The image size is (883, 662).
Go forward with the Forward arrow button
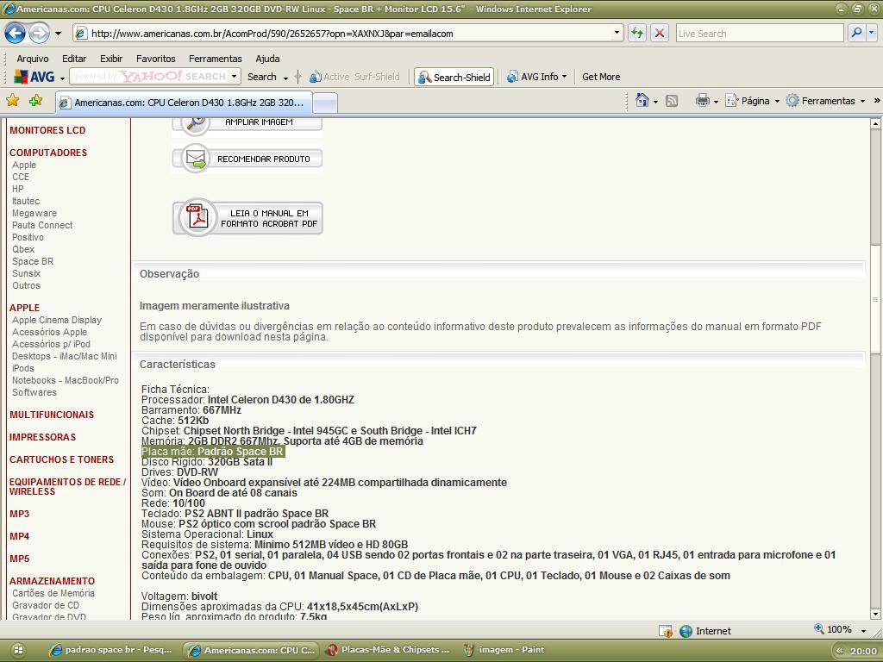[x=39, y=34]
